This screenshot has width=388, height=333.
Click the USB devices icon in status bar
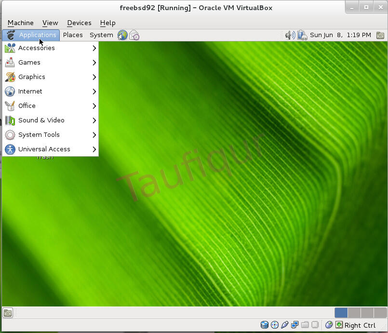[285, 325]
